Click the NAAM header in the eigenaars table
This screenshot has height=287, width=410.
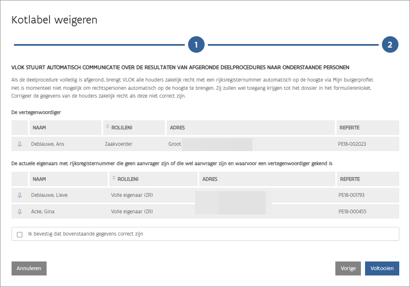click(40, 179)
